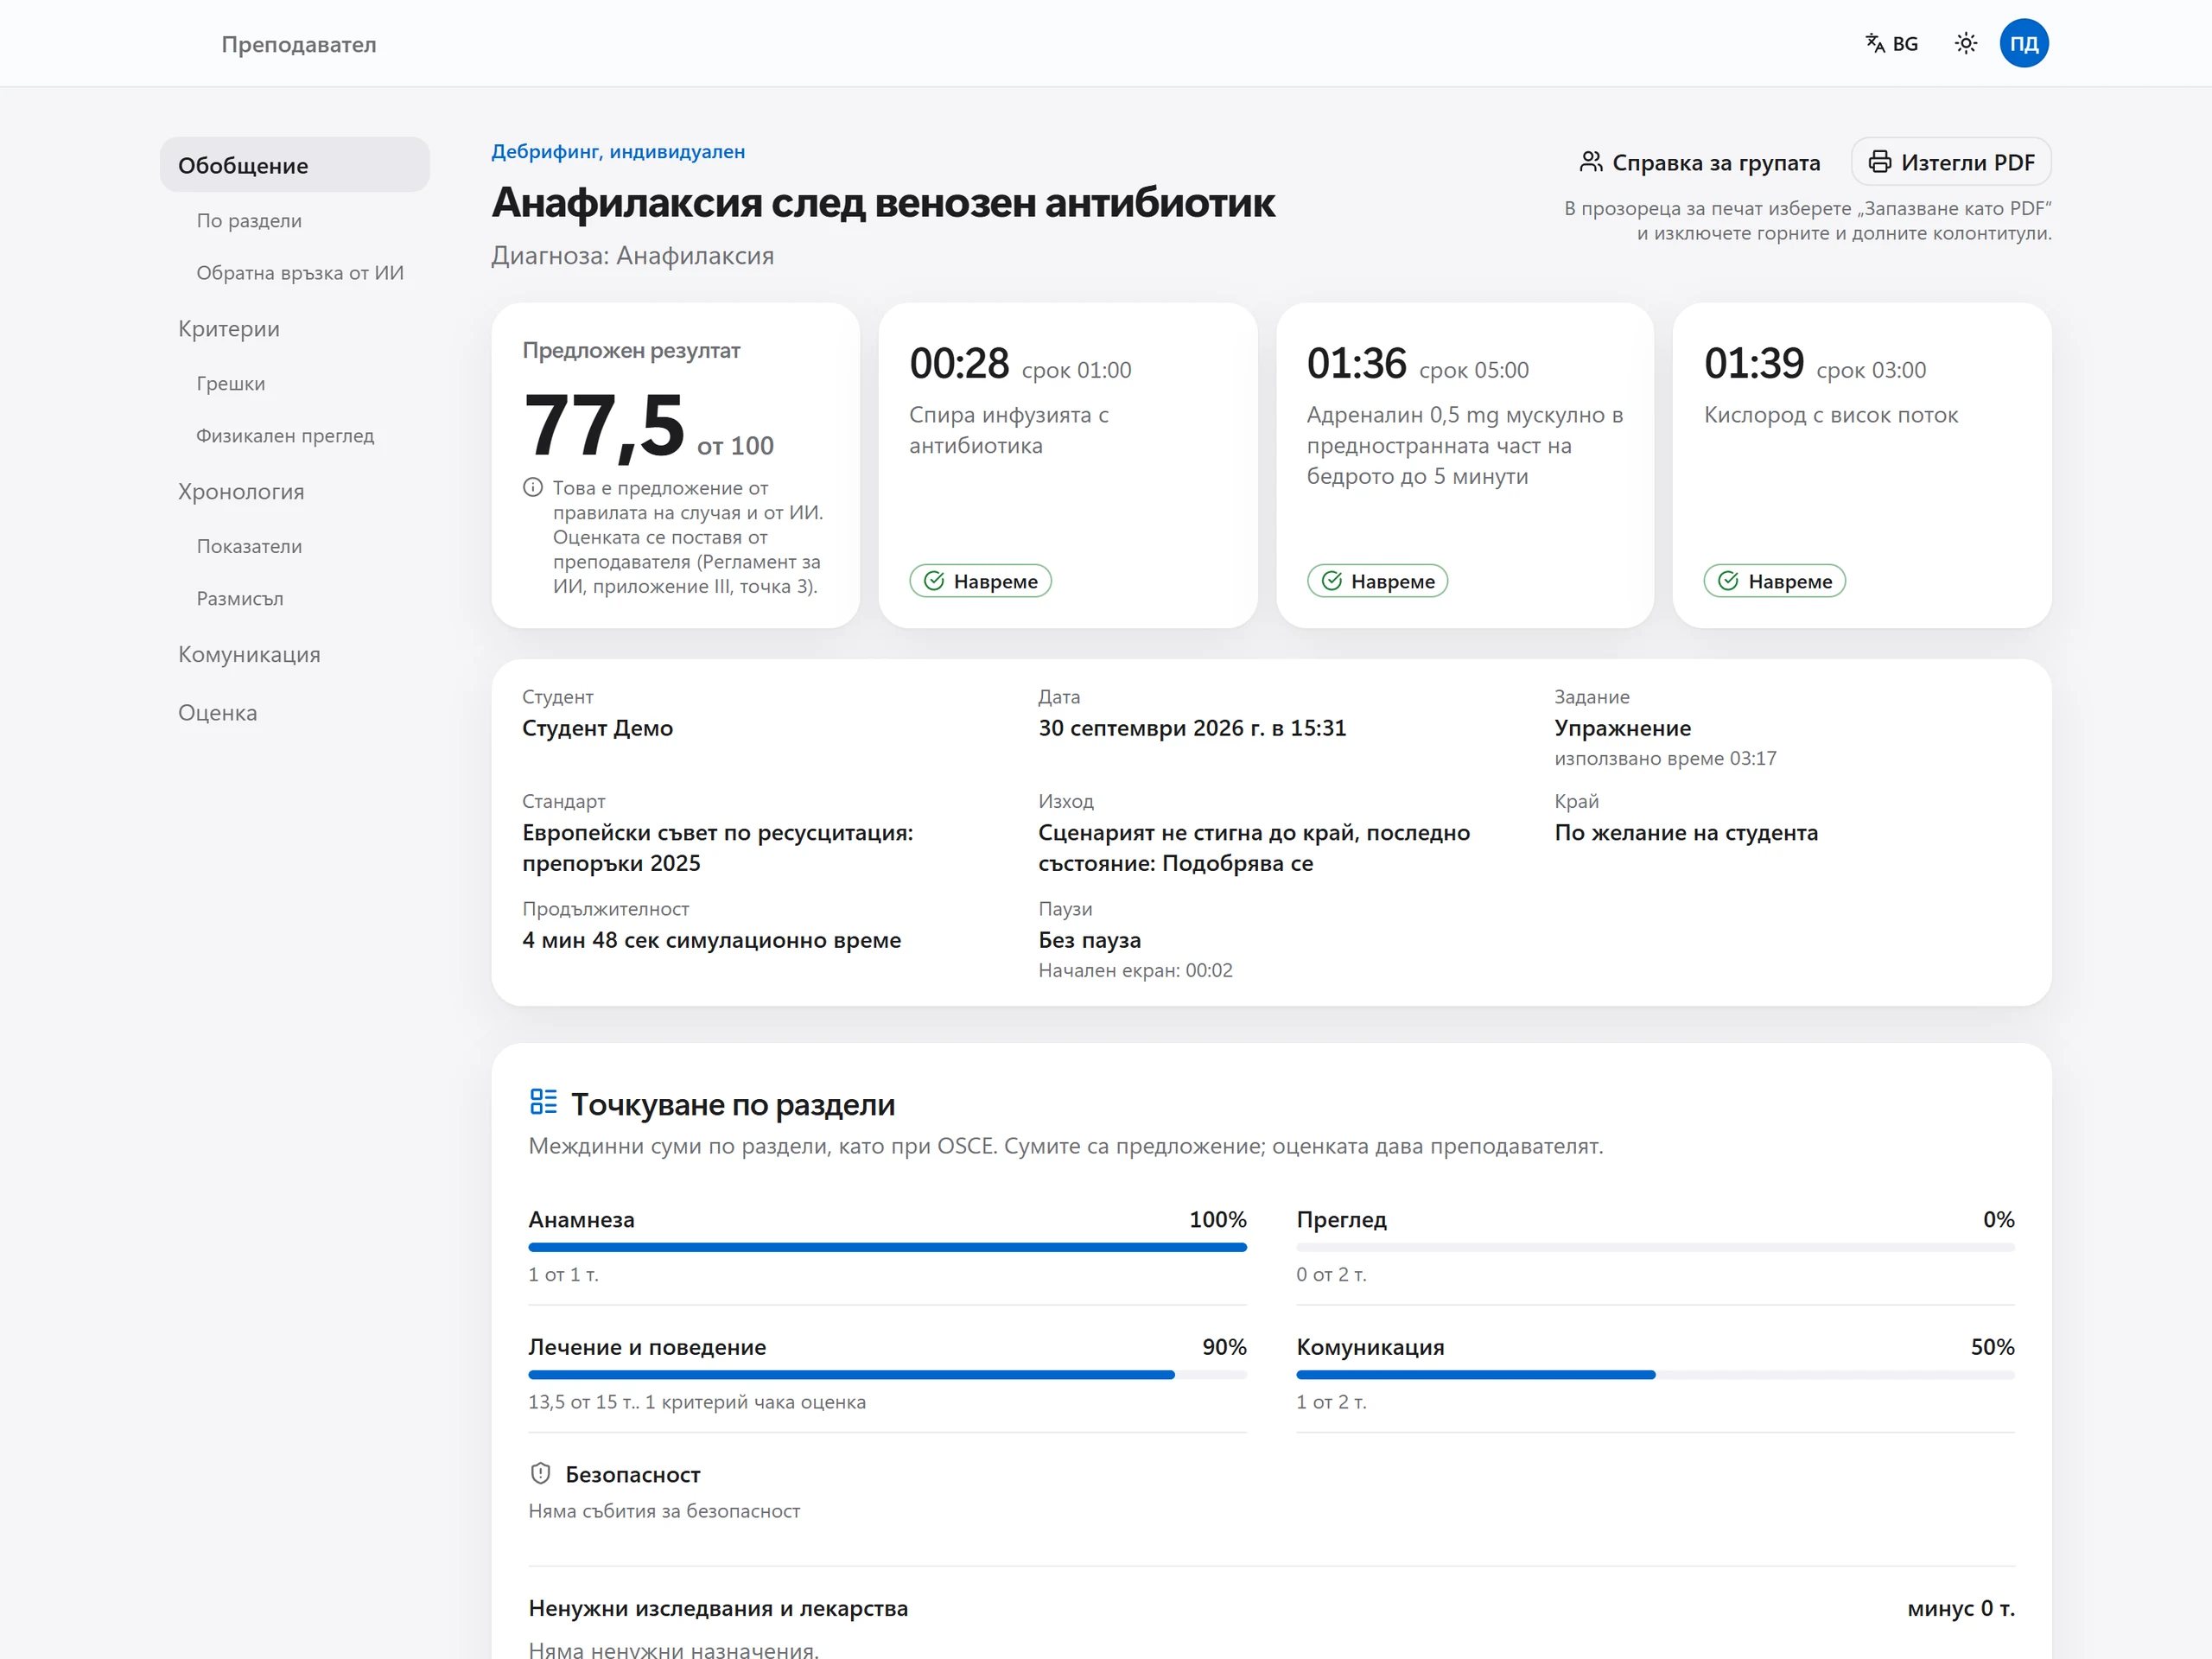Click the По желание на студента value

point(1686,833)
